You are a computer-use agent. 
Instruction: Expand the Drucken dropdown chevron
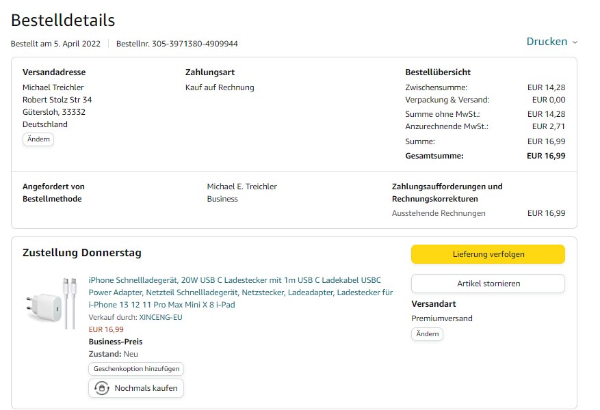(575, 42)
